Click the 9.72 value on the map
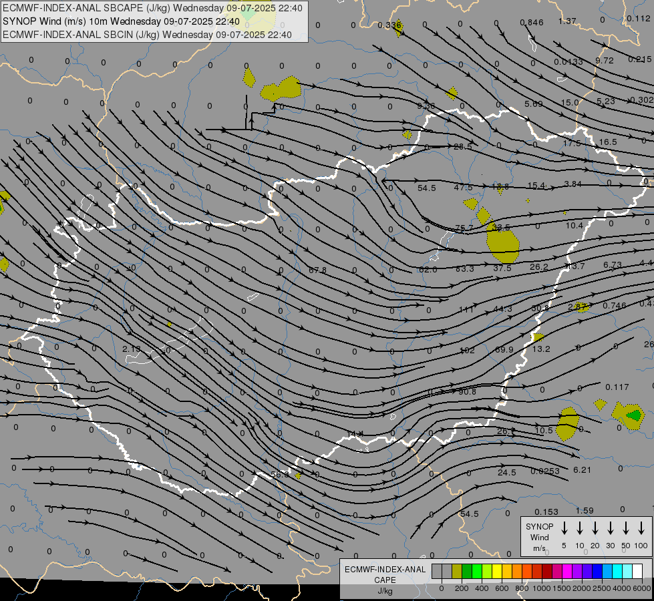The width and height of the screenshot is (654, 601). (x=605, y=61)
